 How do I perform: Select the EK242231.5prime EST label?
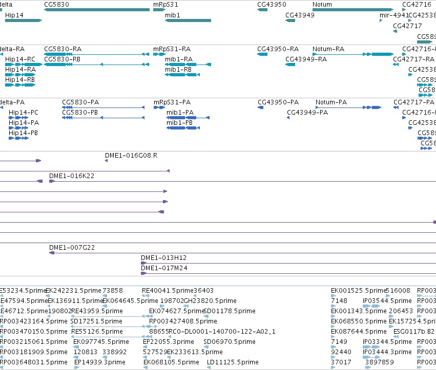(74, 291)
